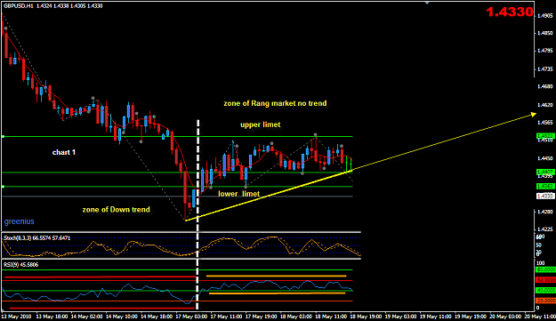Click the 'chart 1' label

point(64,152)
